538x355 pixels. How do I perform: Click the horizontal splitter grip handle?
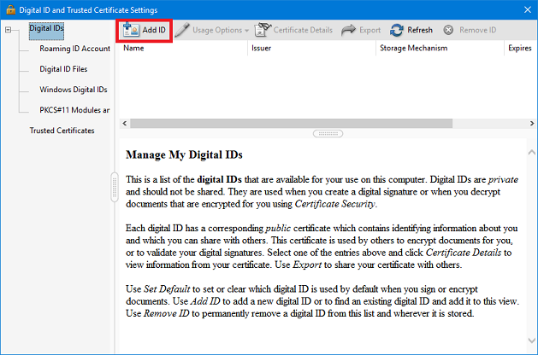[327, 134]
